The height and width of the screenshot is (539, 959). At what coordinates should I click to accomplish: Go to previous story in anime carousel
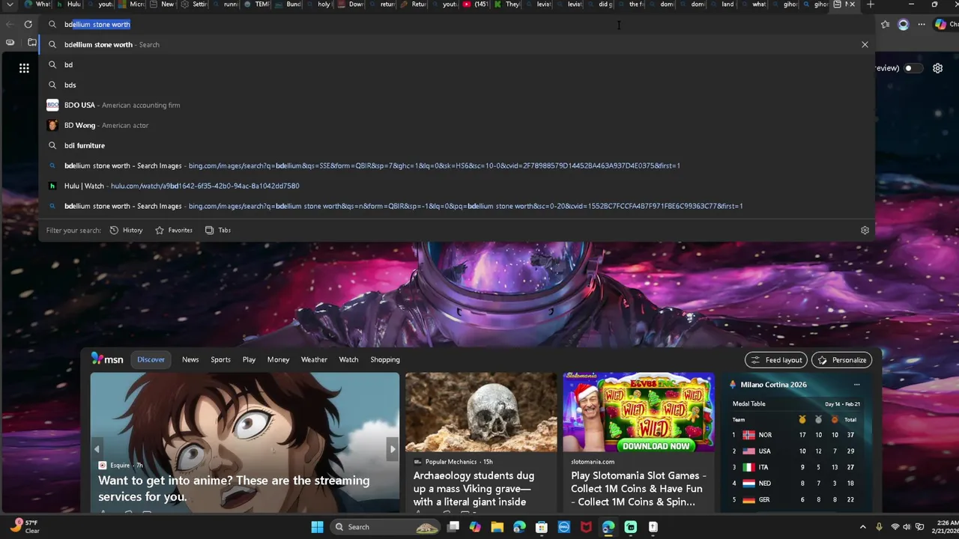tap(97, 449)
